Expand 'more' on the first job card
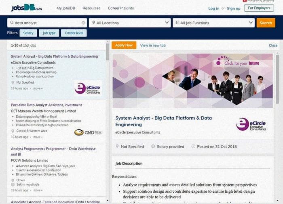283x204 pixels. coord(38,88)
